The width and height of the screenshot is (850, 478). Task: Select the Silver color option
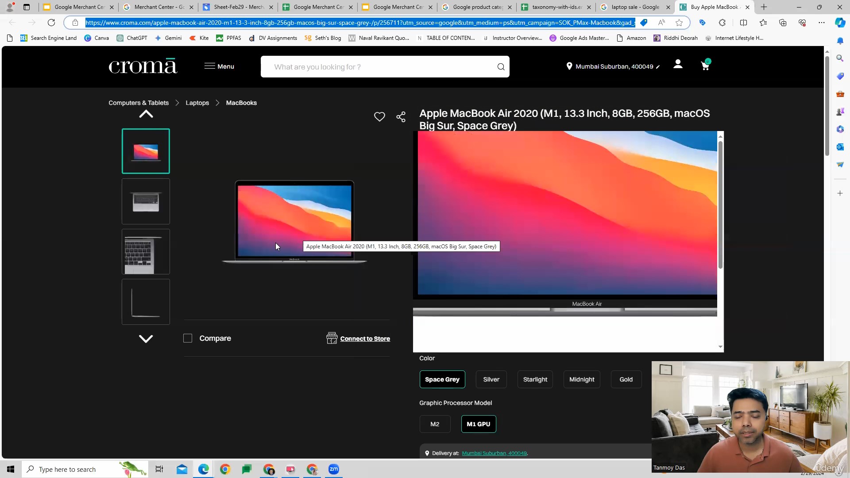click(491, 379)
